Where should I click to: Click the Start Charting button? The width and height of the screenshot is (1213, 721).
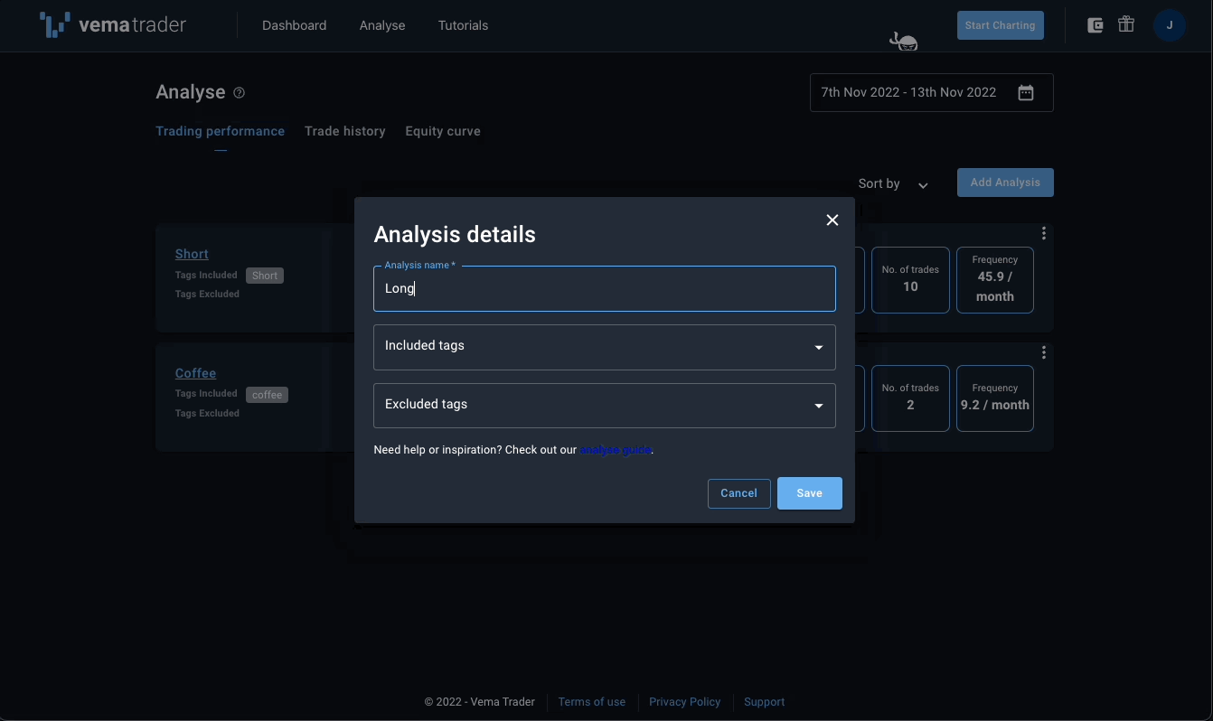(1001, 25)
